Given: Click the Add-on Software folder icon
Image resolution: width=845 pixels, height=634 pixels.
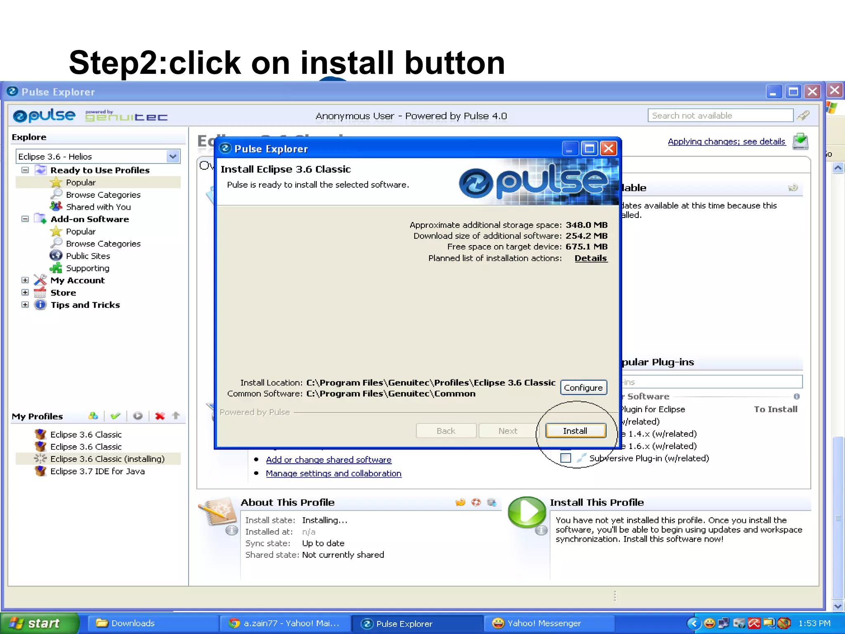Looking at the screenshot, I should click(x=40, y=218).
